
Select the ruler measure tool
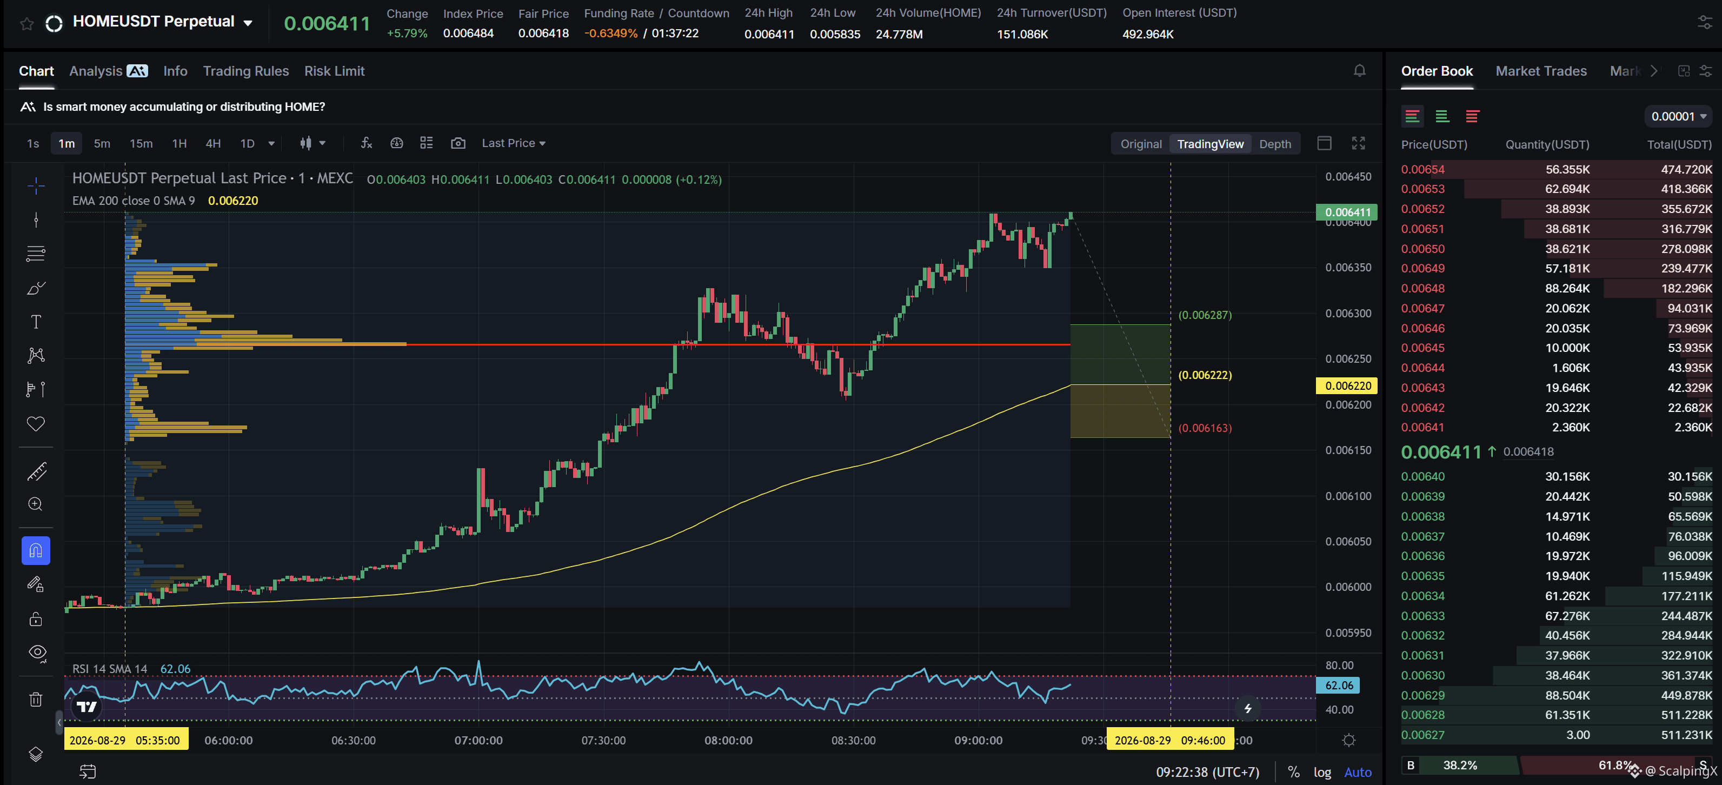[x=36, y=471]
